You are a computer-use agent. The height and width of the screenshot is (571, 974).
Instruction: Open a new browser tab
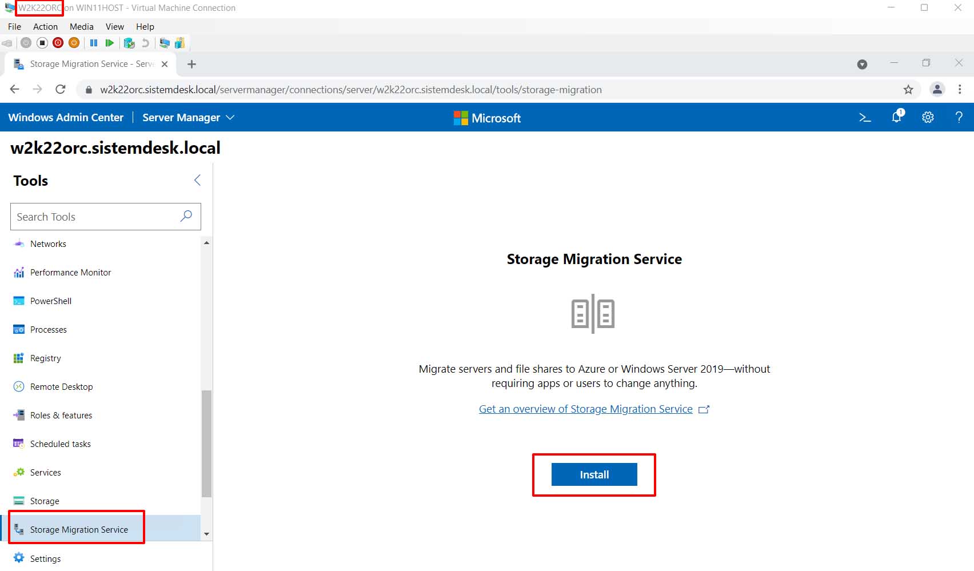[192, 64]
